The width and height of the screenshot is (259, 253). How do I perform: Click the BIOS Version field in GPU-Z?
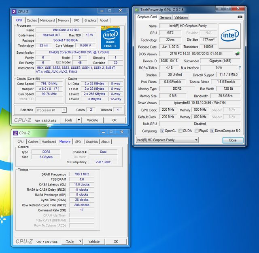196,54
